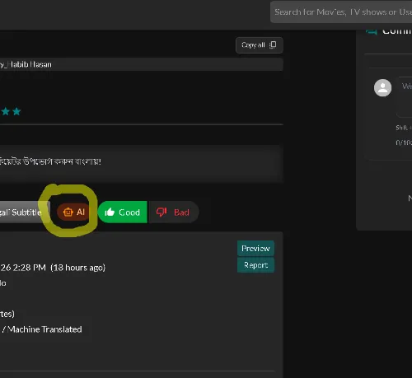
Task: Focus the movies and TV shows search box
Action: 341,12
